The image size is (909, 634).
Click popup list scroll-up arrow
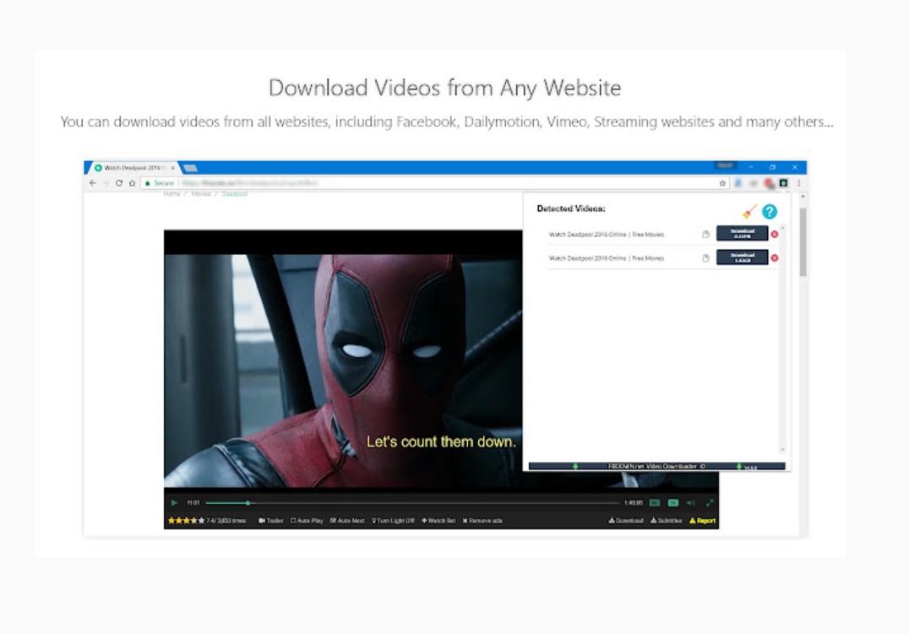point(782,228)
